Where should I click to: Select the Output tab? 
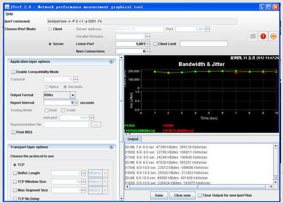pos(133,139)
